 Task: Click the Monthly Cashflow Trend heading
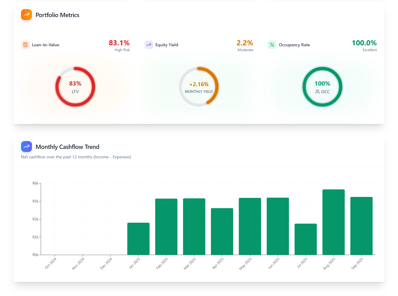pos(67,147)
